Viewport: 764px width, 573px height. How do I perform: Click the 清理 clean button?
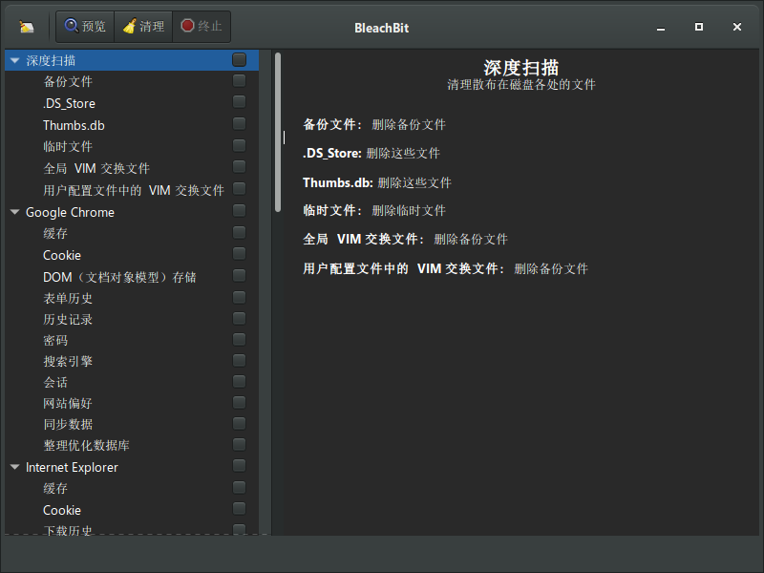143,27
